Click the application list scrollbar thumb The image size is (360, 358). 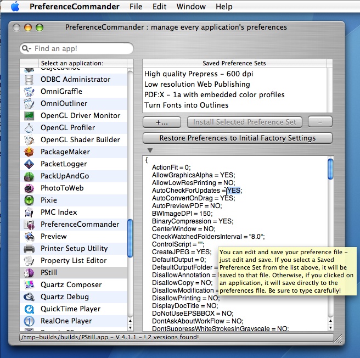(130, 238)
